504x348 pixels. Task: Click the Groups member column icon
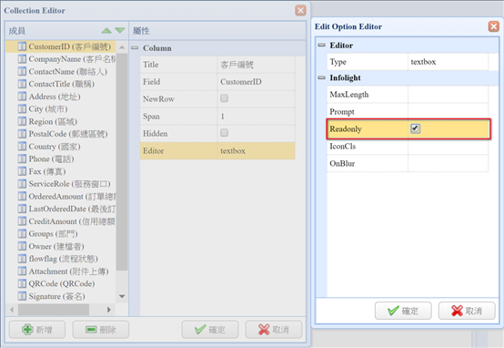[22, 234]
